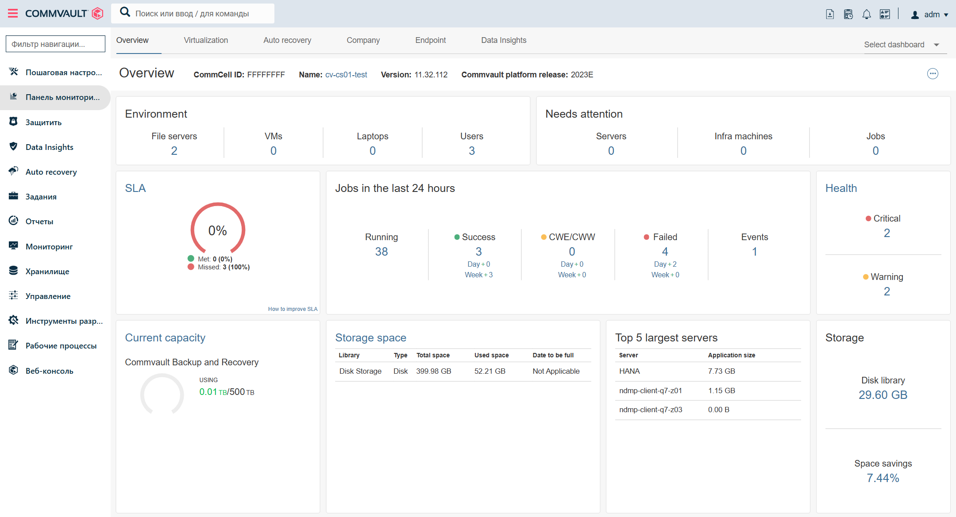
Task: Click the How to improve SLA link
Action: click(x=293, y=309)
